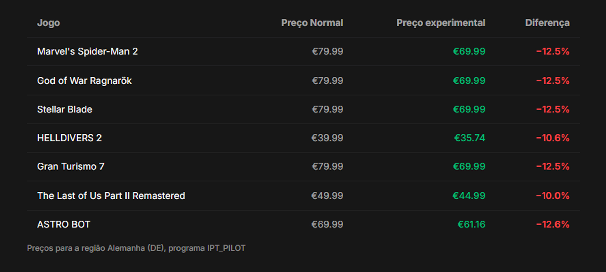
Task: Select the −12.6% difference value
Action: (x=553, y=224)
